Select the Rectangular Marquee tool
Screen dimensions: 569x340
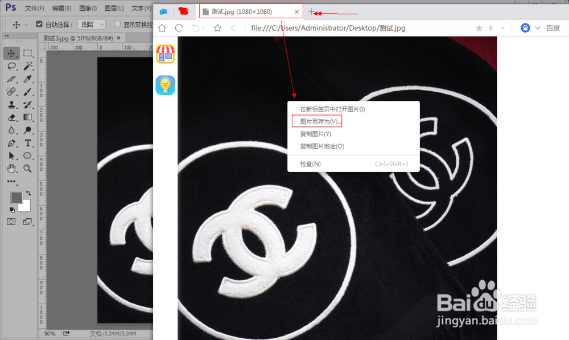coord(27,54)
